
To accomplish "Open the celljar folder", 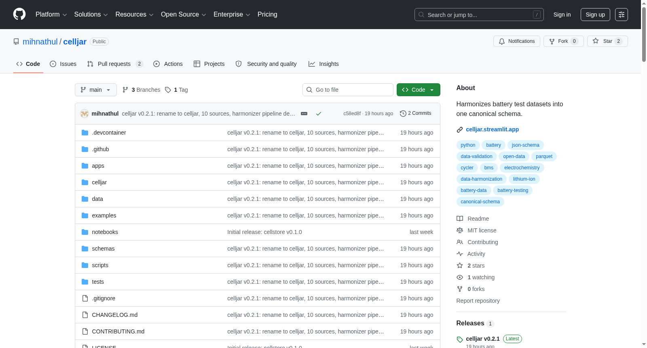I will (99, 182).
